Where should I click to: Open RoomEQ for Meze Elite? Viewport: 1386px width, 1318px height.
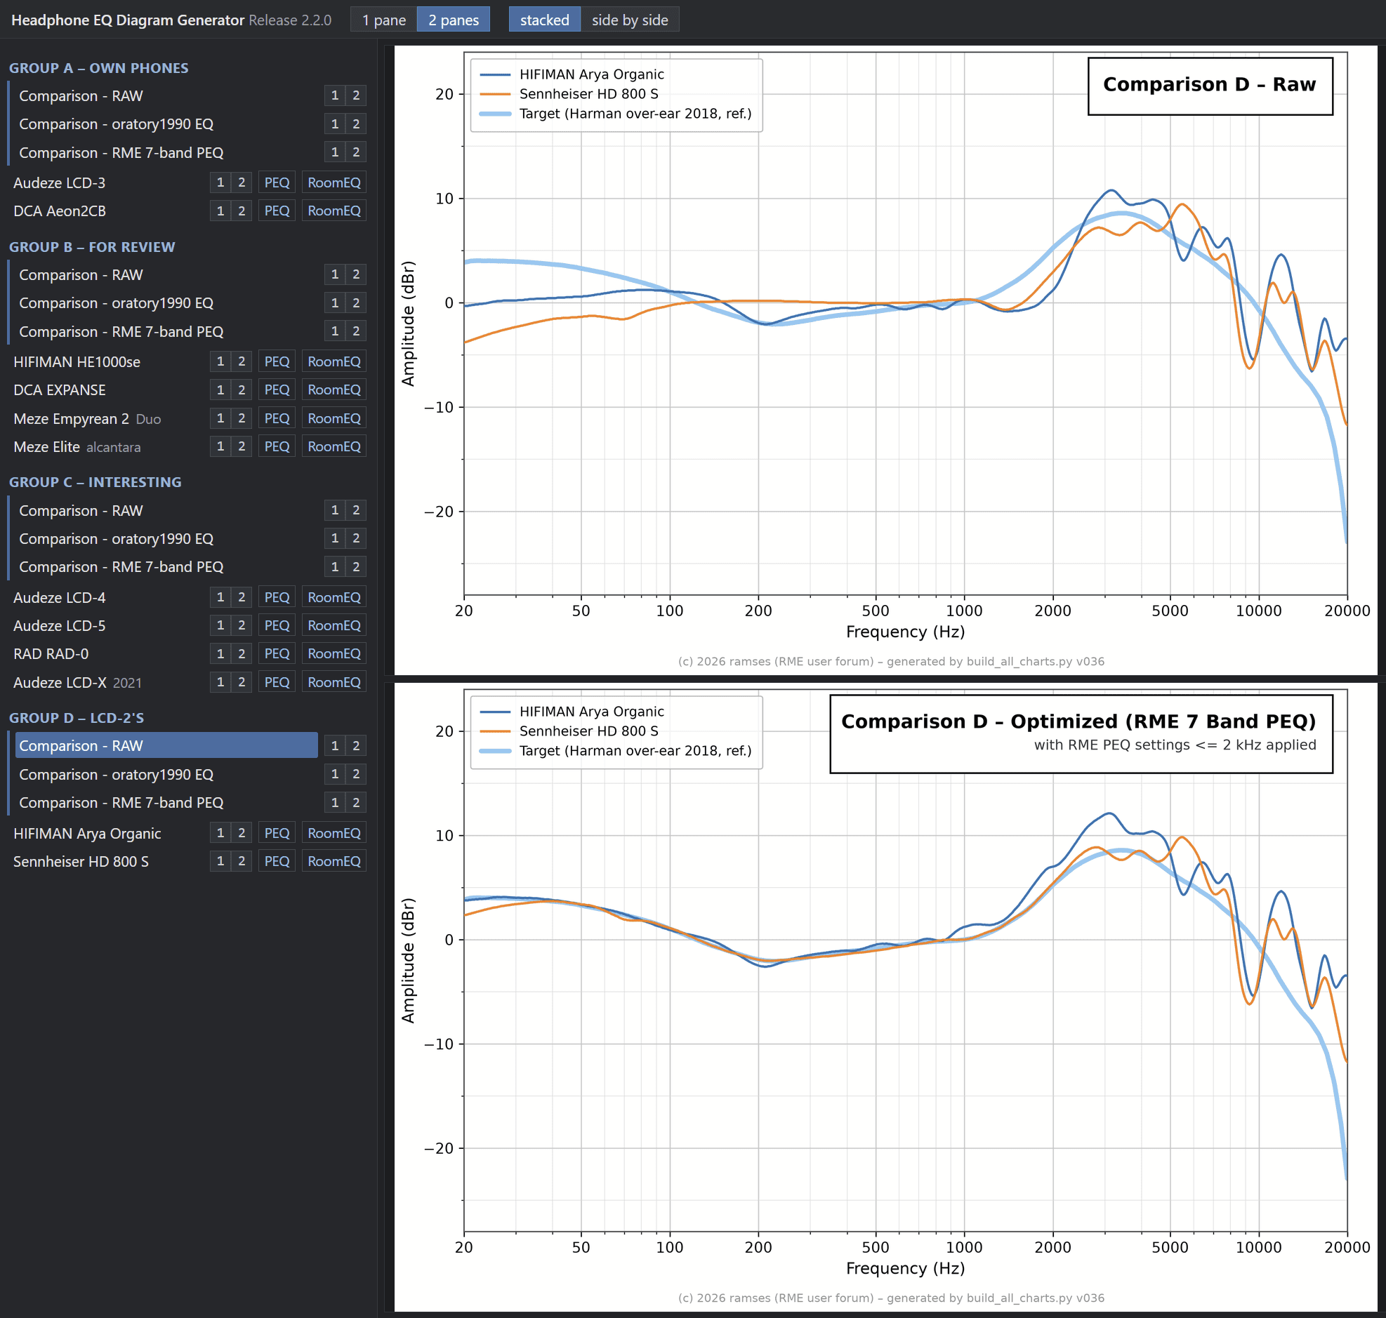click(x=334, y=447)
